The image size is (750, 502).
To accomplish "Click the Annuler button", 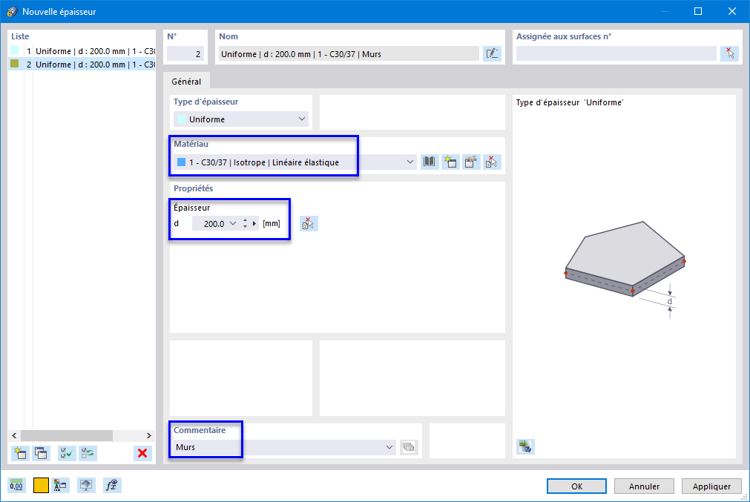I will [644, 486].
